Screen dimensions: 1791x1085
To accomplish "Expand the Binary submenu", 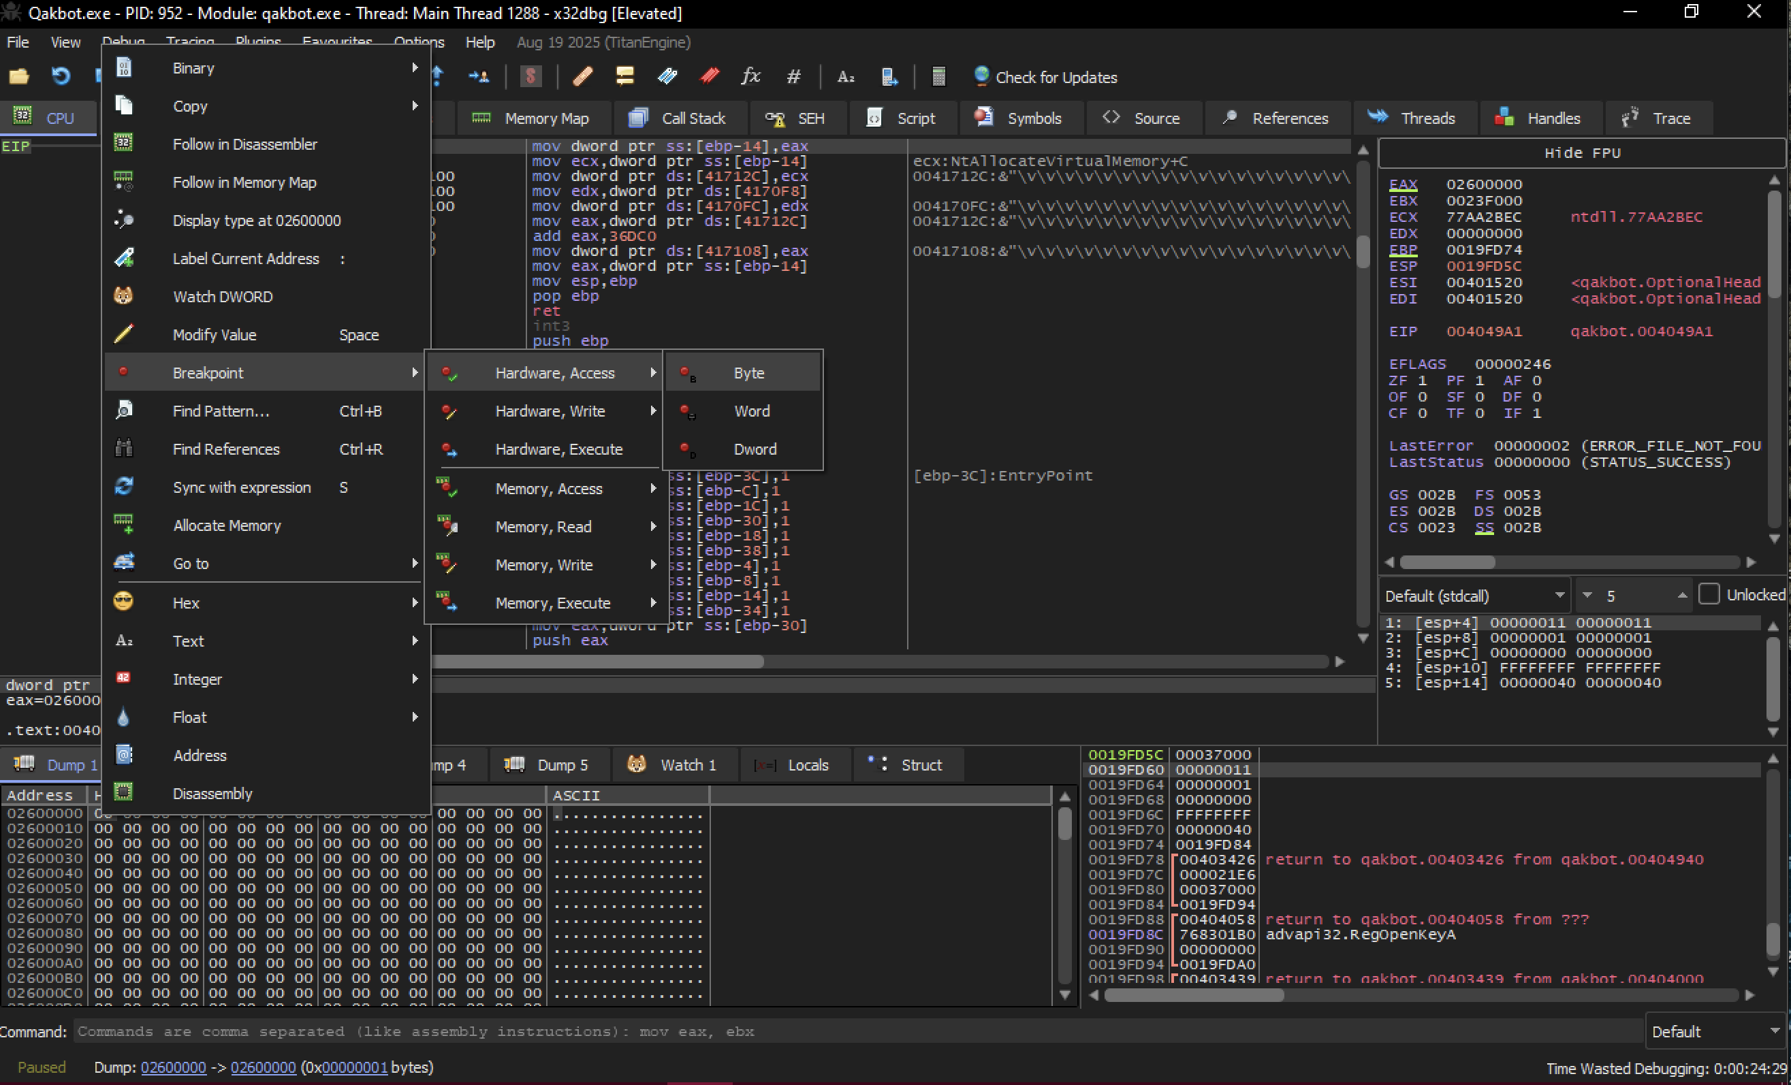I will click(266, 67).
